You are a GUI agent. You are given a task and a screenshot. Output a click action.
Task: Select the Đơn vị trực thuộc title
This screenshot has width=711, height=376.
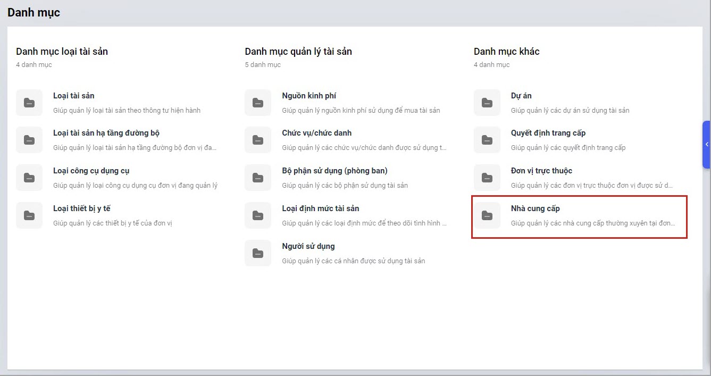541,171
